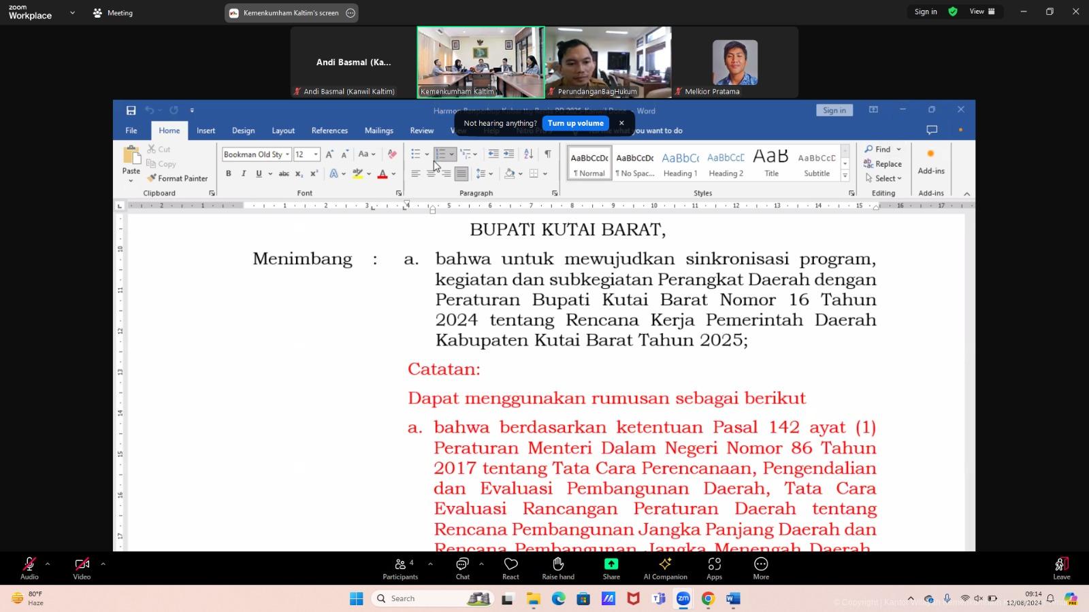This screenshot has width=1089, height=612.
Task: Toggle bulleted list formatting
Action: [415, 154]
